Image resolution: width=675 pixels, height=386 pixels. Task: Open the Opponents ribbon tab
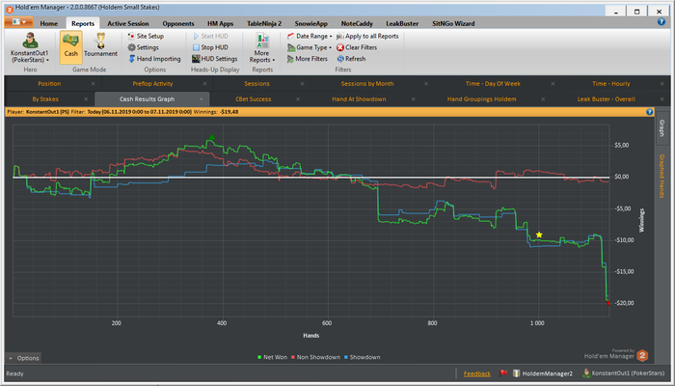click(178, 24)
